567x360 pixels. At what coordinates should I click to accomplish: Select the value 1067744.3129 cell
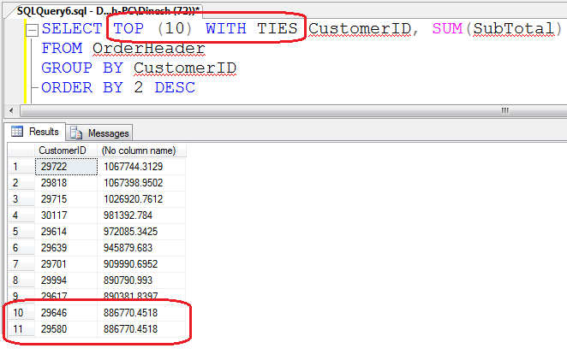coord(141,167)
